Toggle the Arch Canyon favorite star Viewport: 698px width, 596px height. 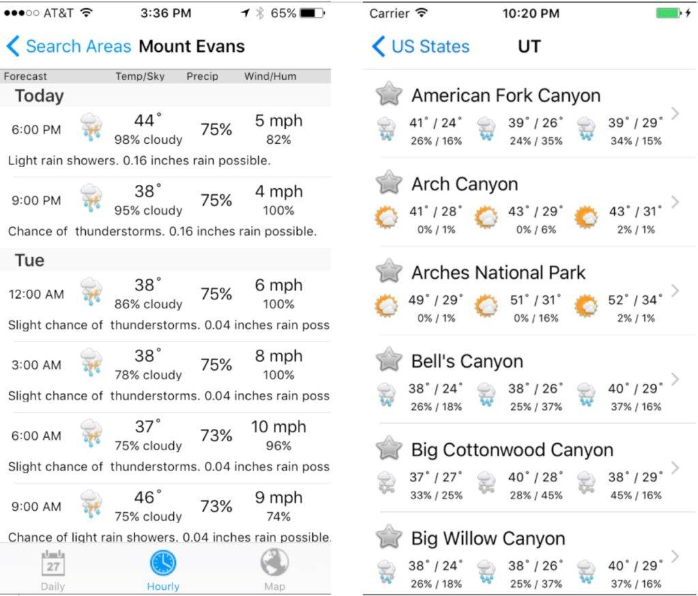389,183
